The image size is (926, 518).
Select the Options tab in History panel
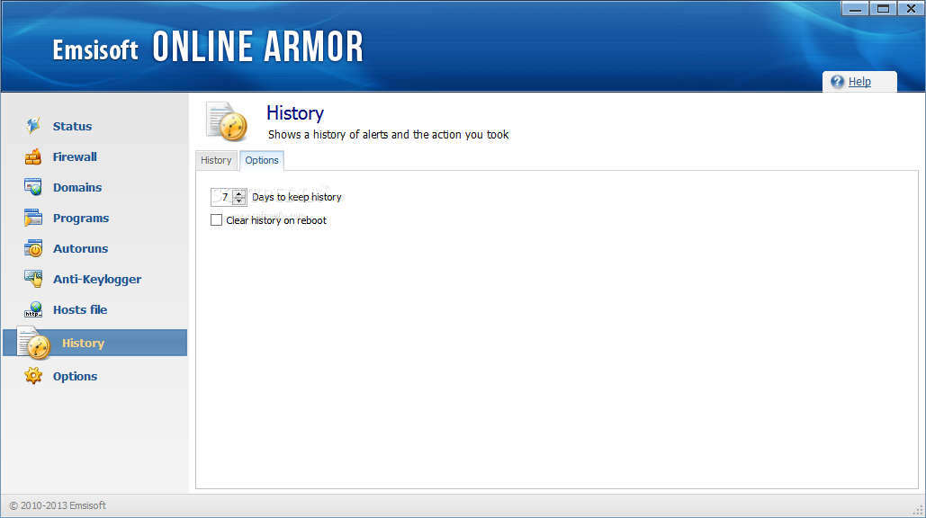coord(262,160)
